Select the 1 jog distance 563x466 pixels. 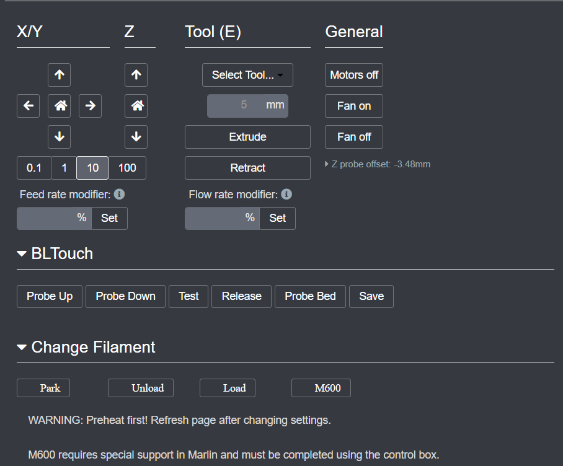[64, 168]
